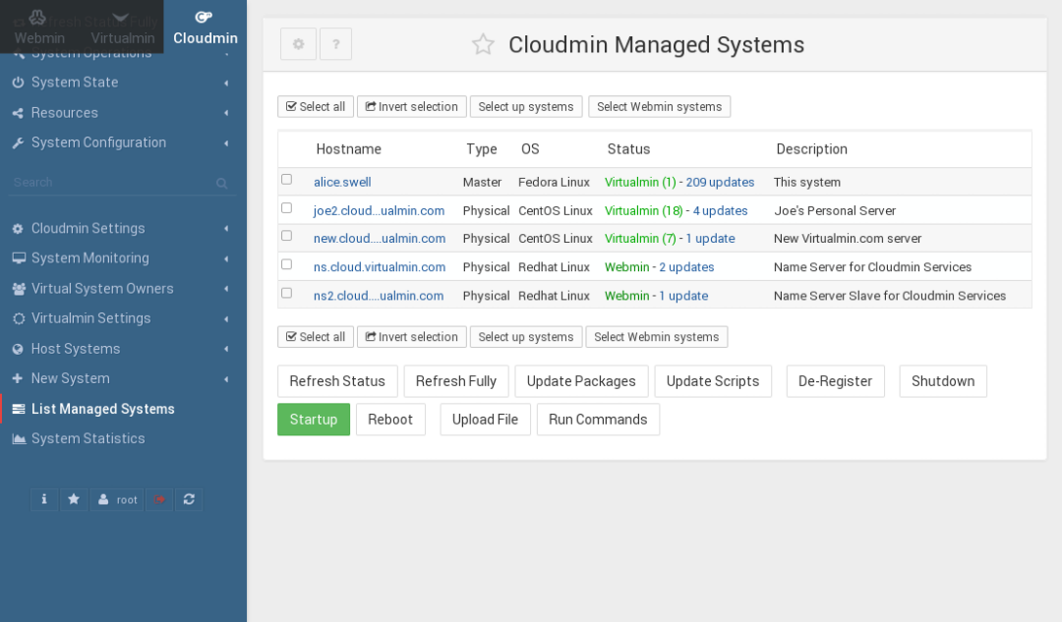Screen dimensions: 1062x622
Task: Open the ns2.cloud....ualmin.com hostname link
Action: tap(379, 296)
